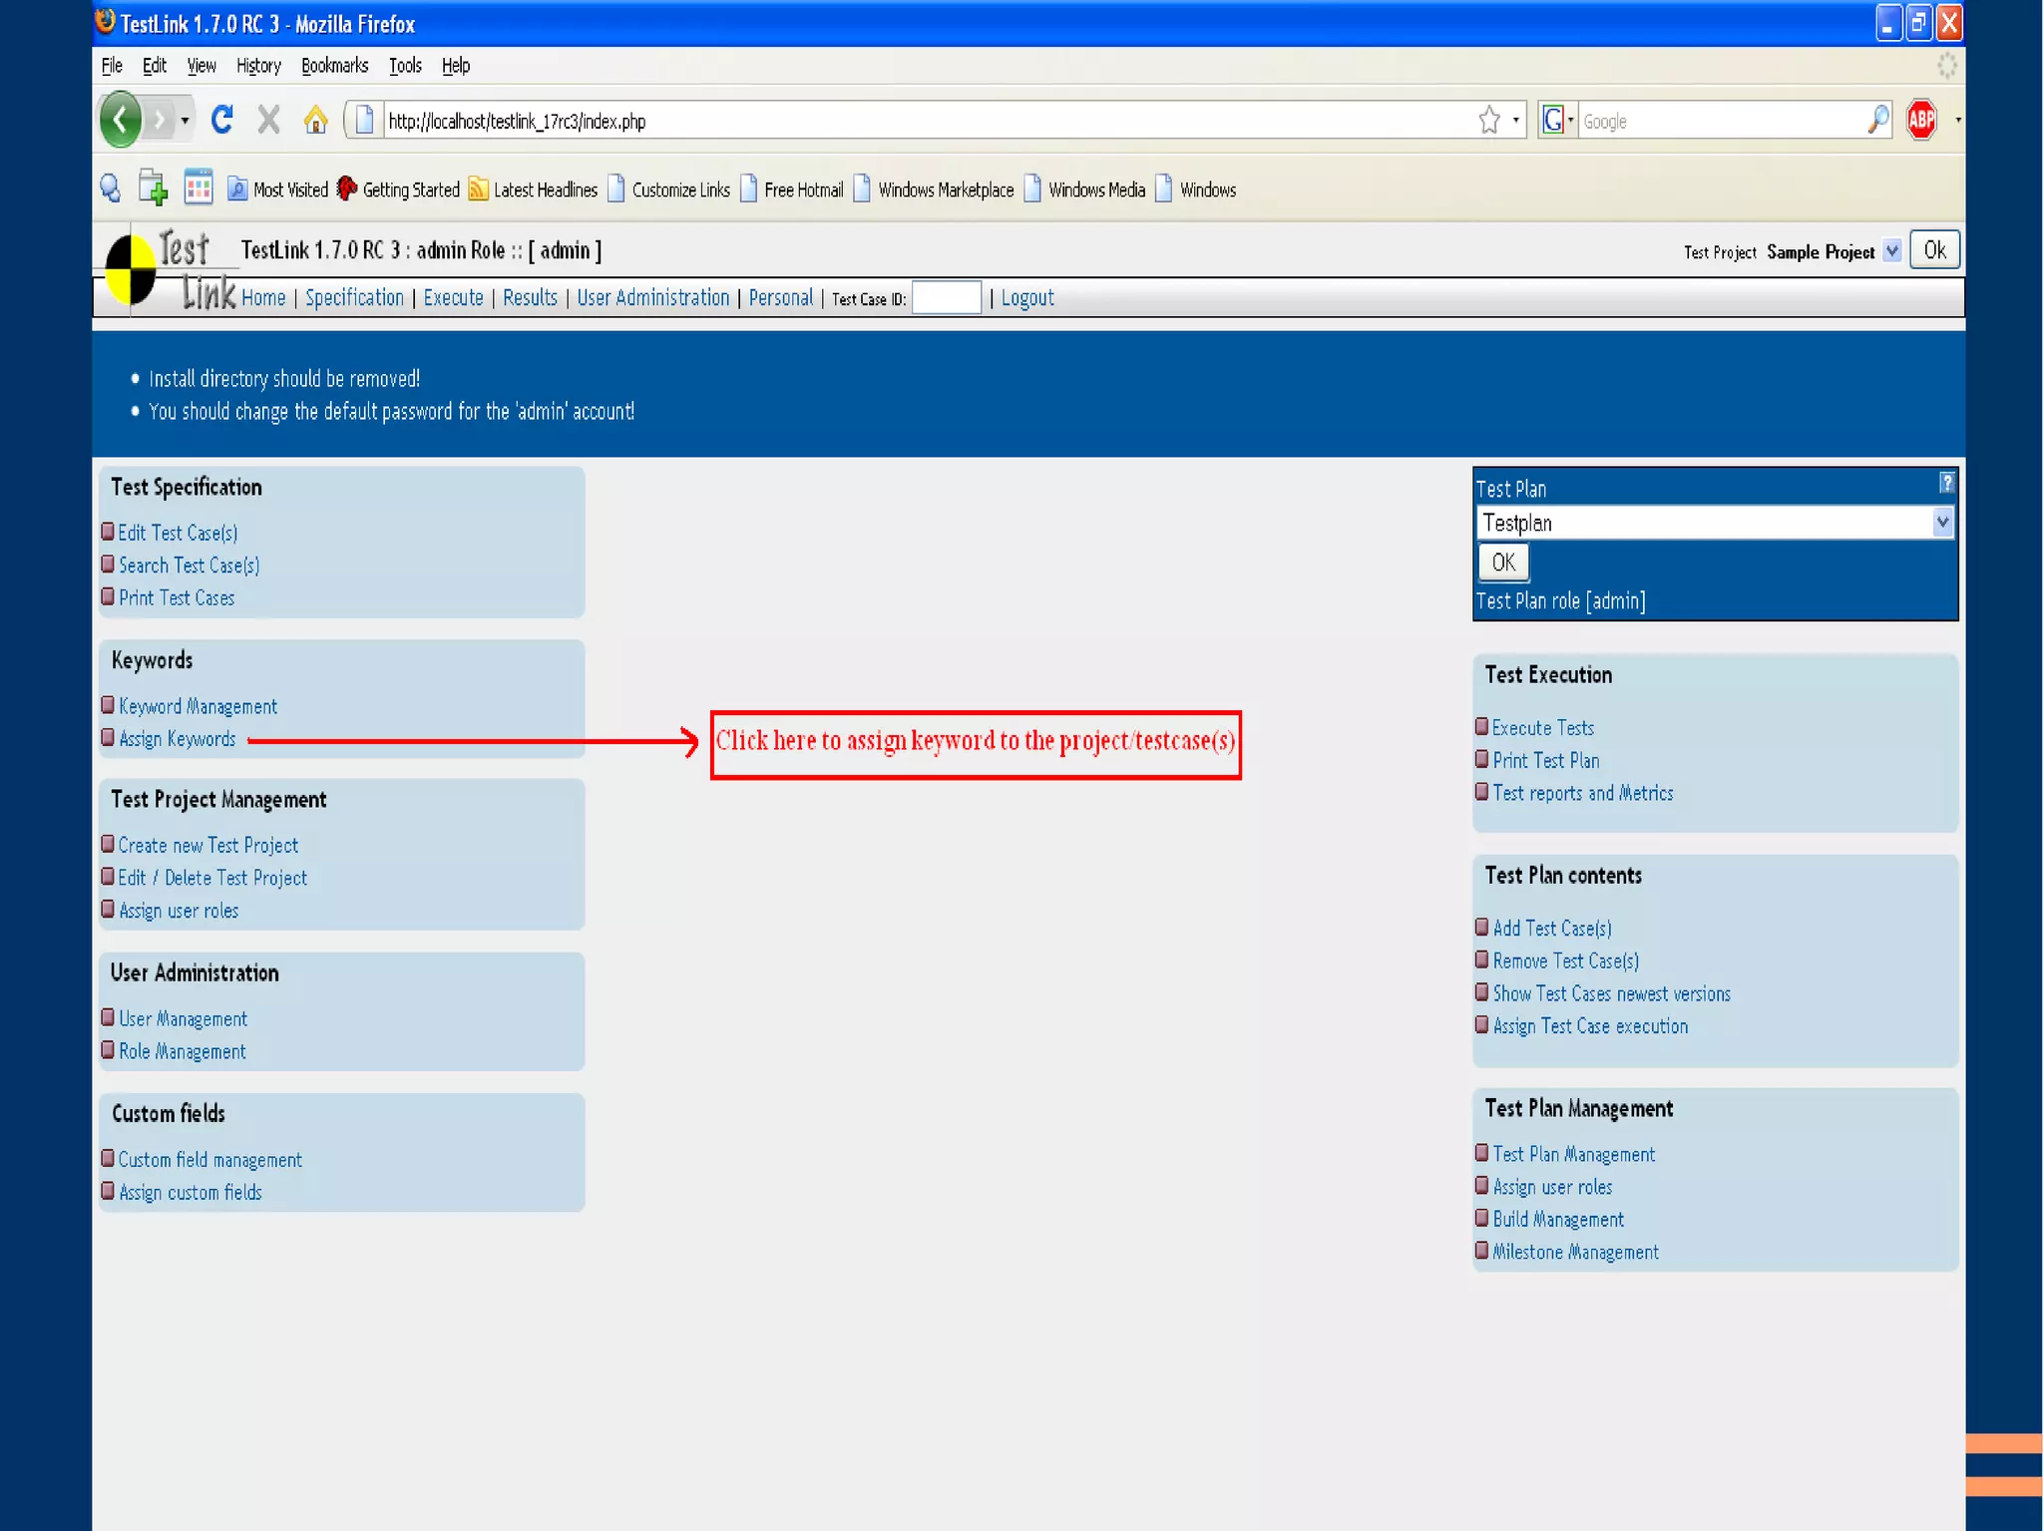2043x1531 pixels.
Task: Open the History menu
Action: tap(258, 66)
